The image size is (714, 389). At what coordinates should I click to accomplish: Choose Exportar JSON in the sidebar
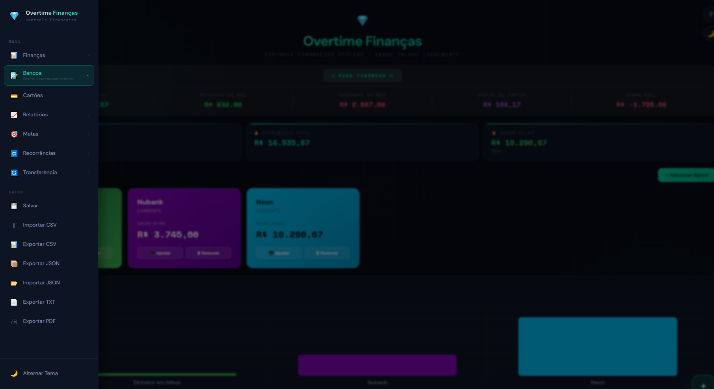[x=49, y=264]
